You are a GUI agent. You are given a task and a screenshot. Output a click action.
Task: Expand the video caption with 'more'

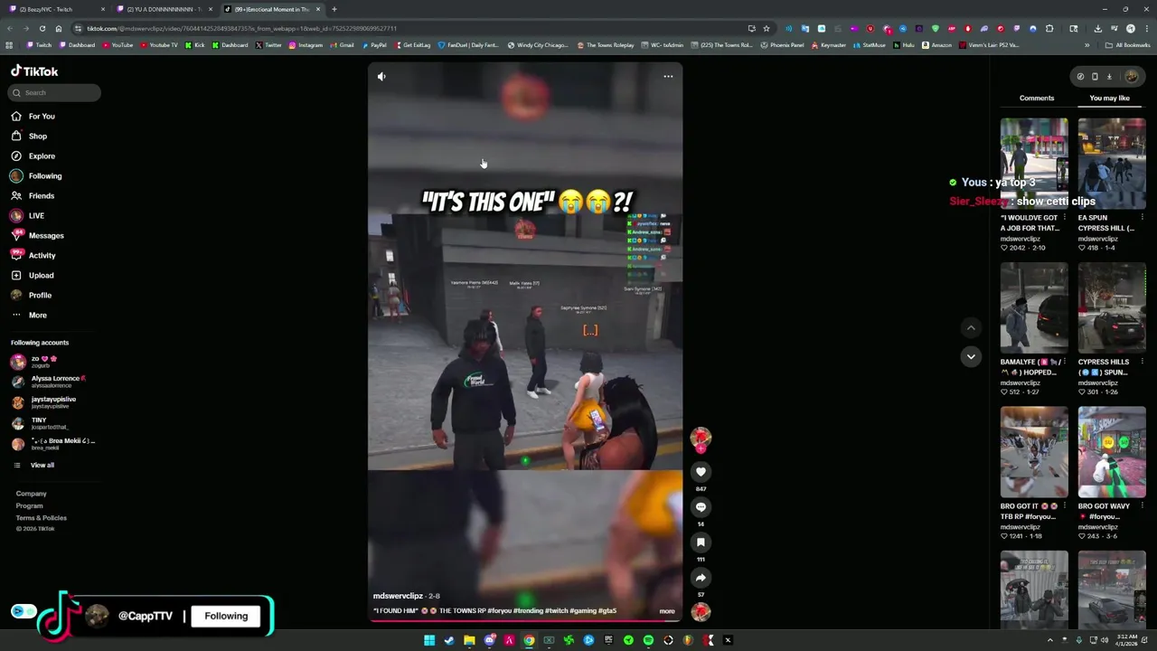pos(667,611)
